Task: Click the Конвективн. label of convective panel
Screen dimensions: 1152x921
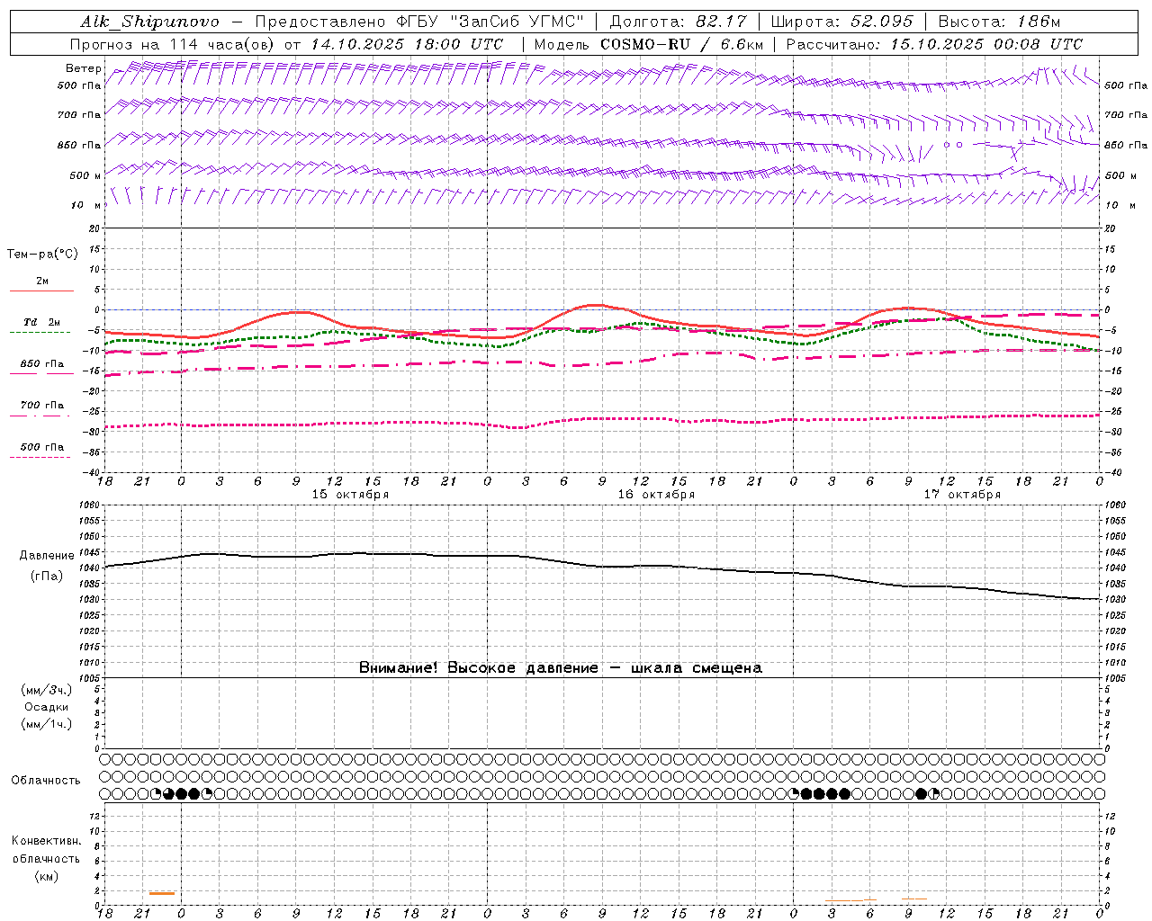Action: (46, 841)
